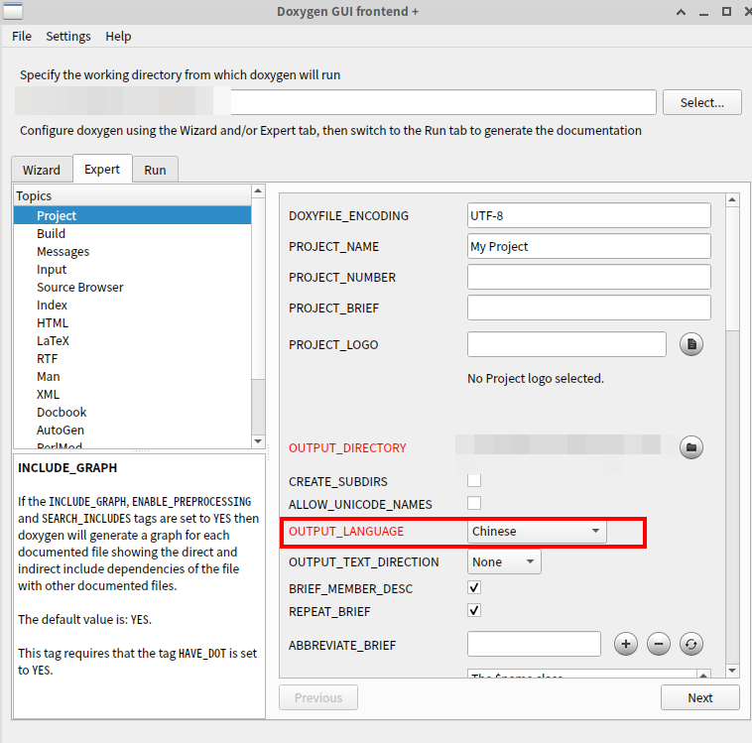Edit the PROJECT_NAME field
Viewport: 752px width, 743px height.
[x=589, y=246]
